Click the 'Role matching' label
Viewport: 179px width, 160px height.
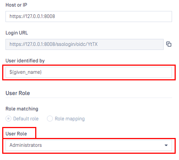[22, 109]
